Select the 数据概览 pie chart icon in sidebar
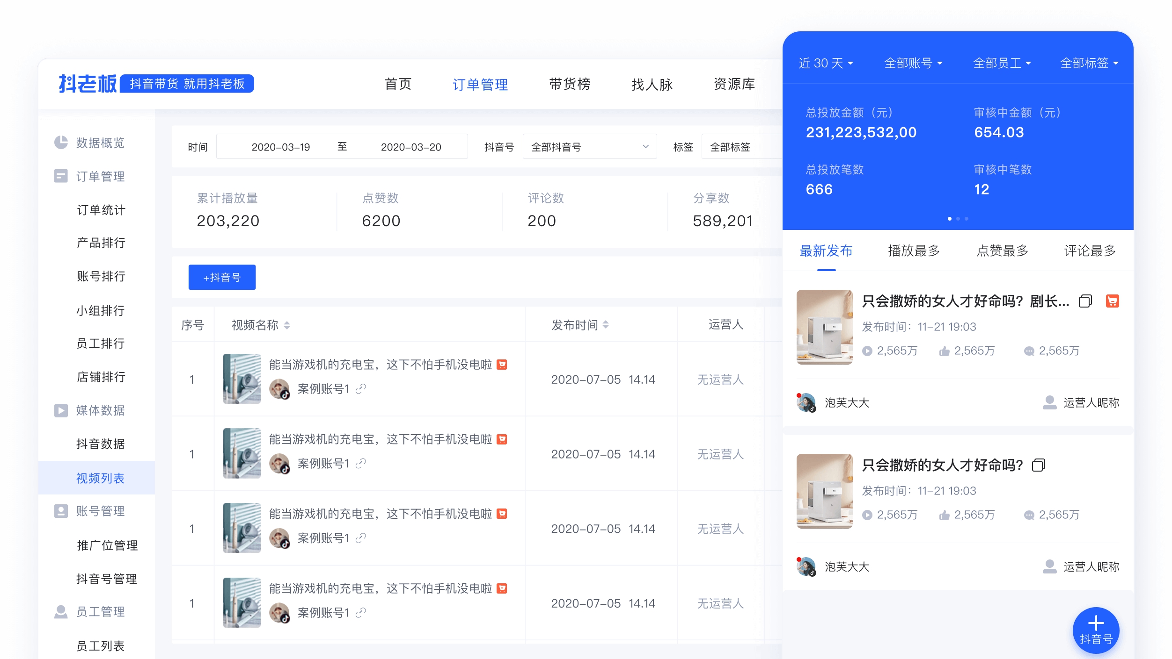Screen dimensions: 1172x659 (x=61, y=143)
